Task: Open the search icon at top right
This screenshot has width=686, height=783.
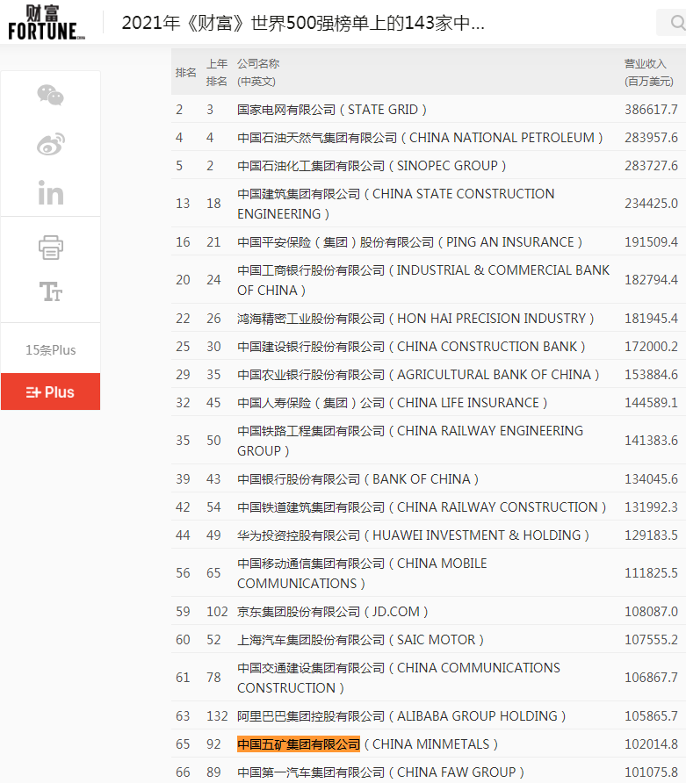Action: [x=677, y=23]
